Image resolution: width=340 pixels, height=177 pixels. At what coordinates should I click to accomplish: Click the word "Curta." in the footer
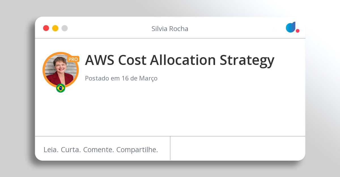pyautogui.click(x=71, y=150)
